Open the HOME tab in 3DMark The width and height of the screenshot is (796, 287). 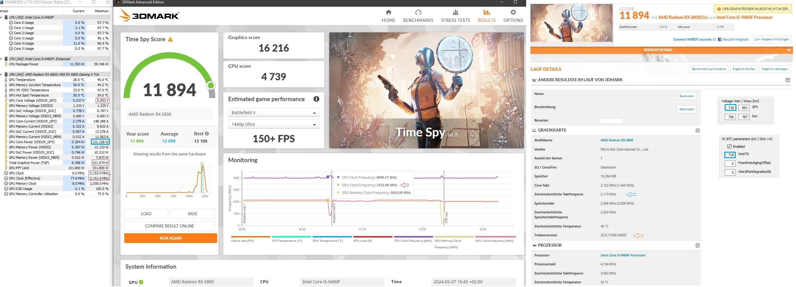point(389,16)
